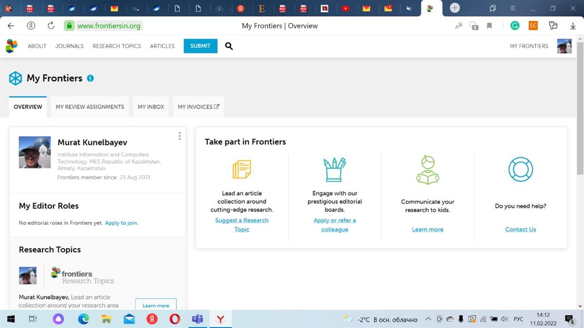Viewport: 584px width, 328px height.
Task: Click the search magnifier icon in navbar
Action: pyautogui.click(x=229, y=46)
